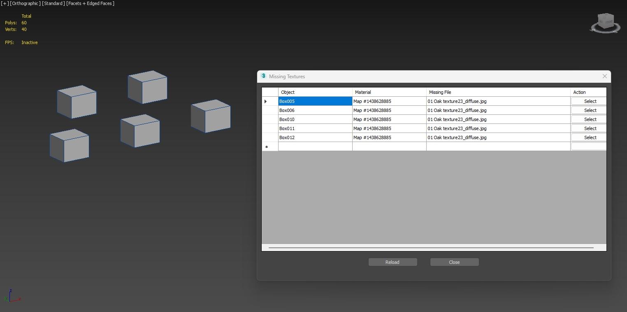Select the Box006 object cell
The image size is (627, 312).
coord(315,110)
